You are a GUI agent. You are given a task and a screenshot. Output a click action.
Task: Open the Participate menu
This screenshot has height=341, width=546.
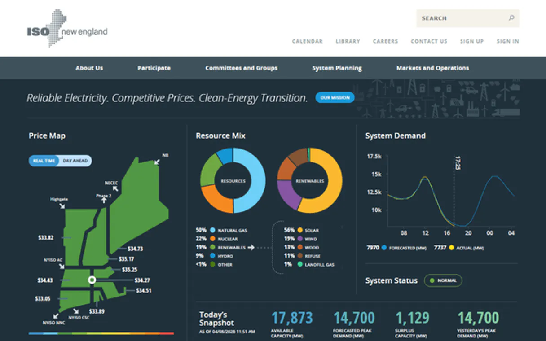pos(154,68)
